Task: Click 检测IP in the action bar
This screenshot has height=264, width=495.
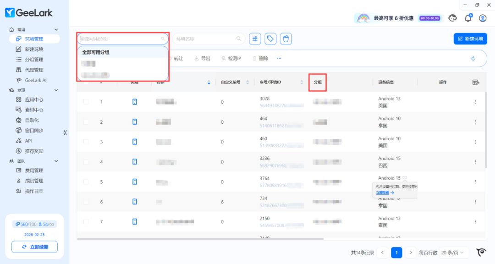Action: [231, 58]
